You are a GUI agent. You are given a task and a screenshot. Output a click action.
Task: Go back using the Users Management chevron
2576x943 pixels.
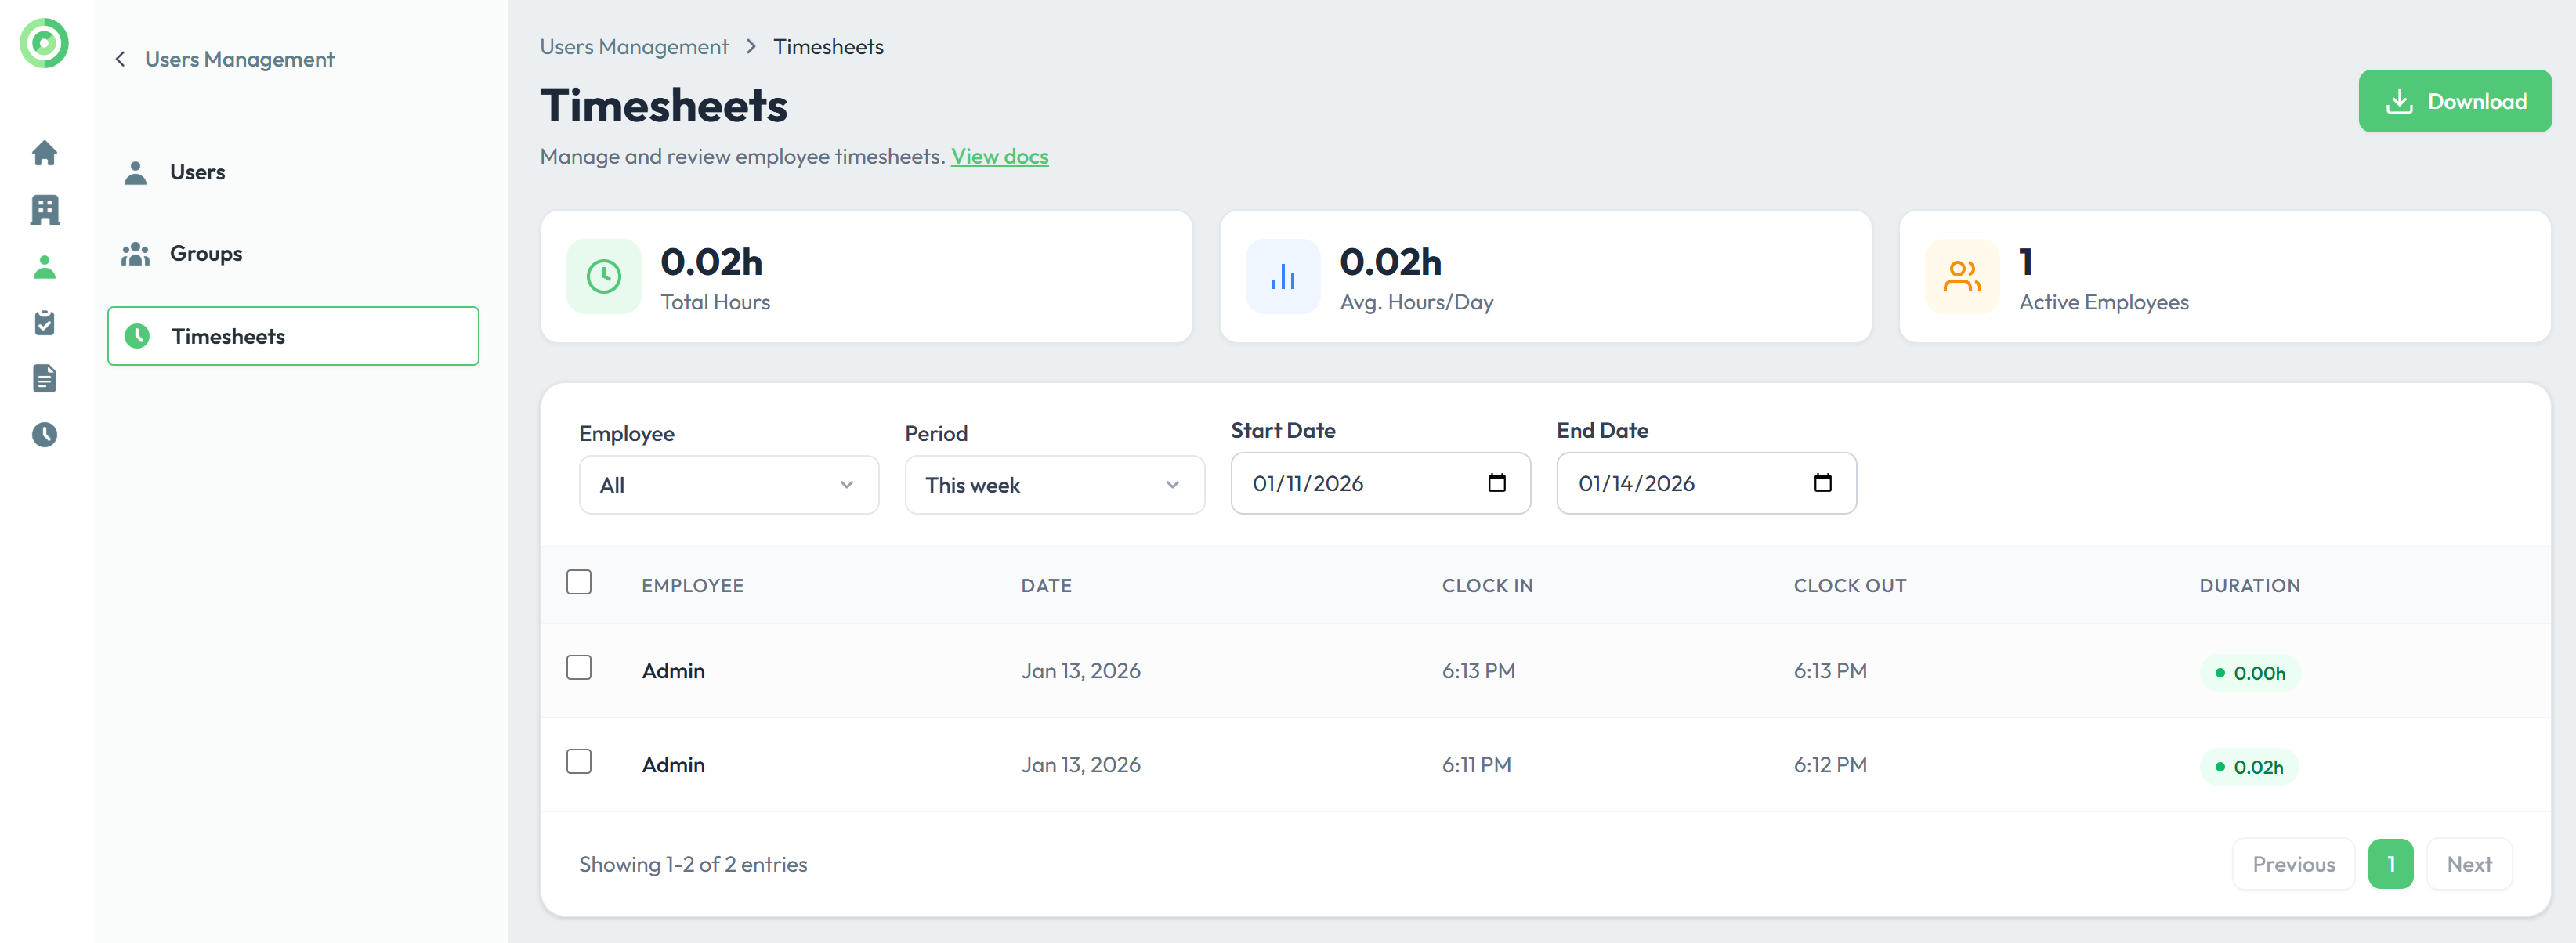pyautogui.click(x=121, y=60)
